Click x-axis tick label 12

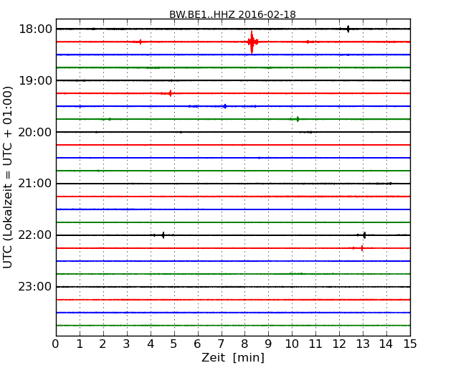pos(339,344)
